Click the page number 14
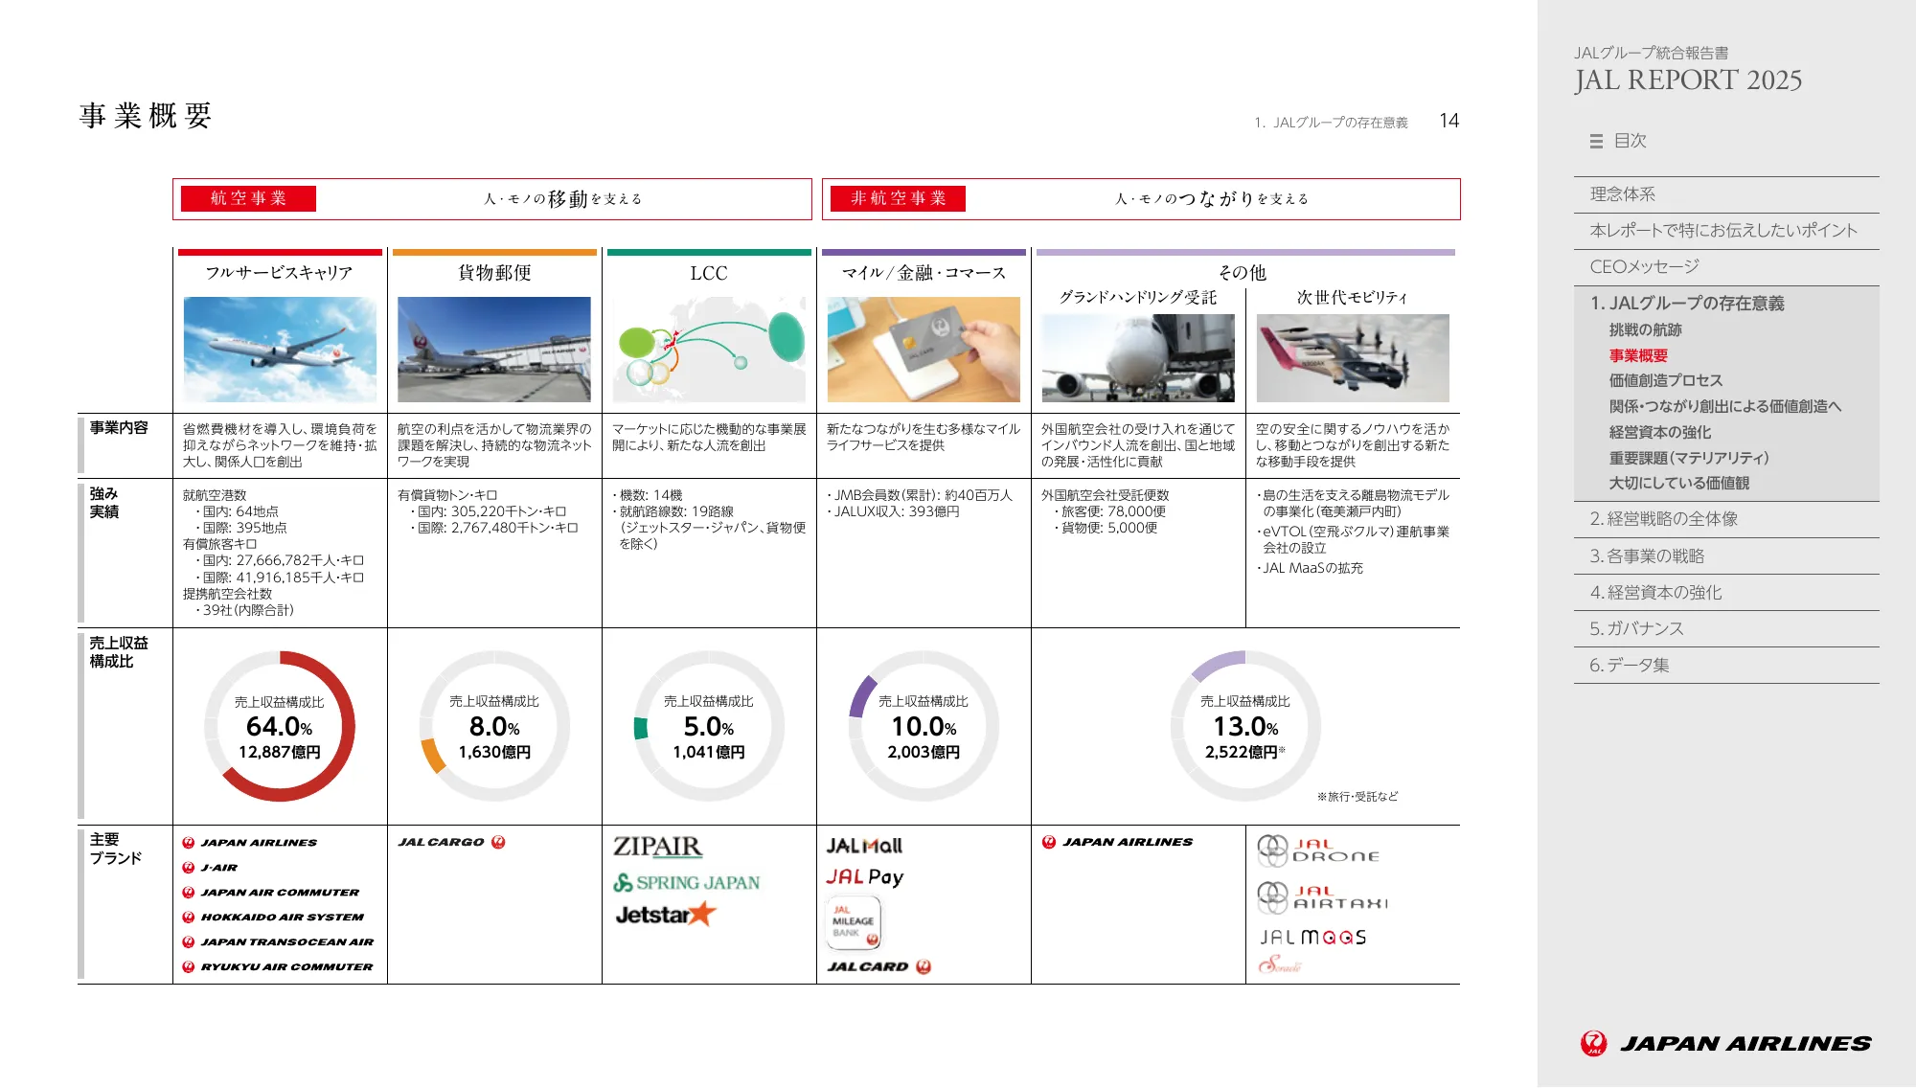 [x=1449, y=121]
